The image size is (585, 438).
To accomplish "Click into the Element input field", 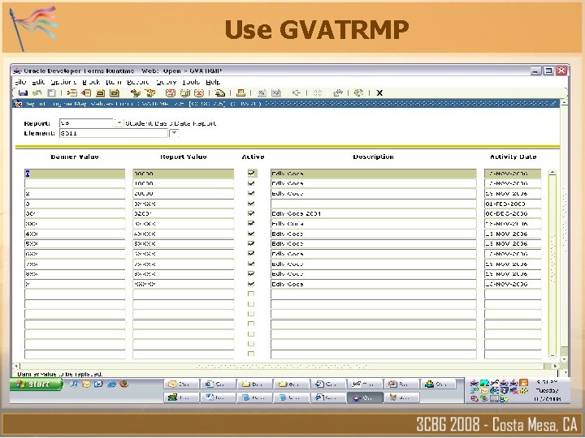I will coord(114,133).
